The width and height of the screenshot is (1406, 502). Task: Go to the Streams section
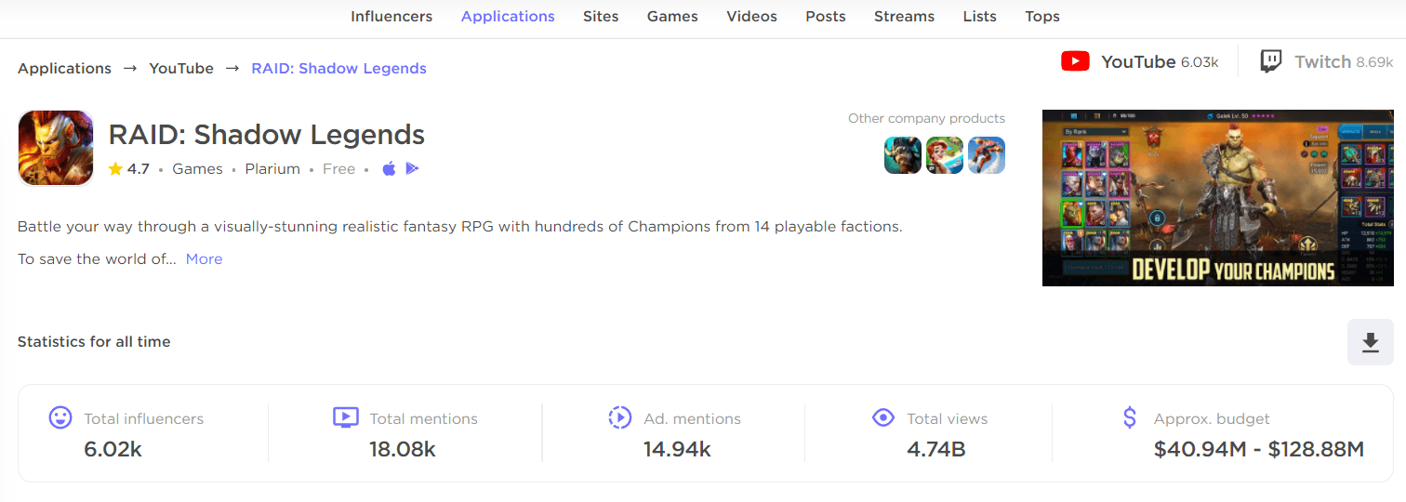click(x=904, y=17)
